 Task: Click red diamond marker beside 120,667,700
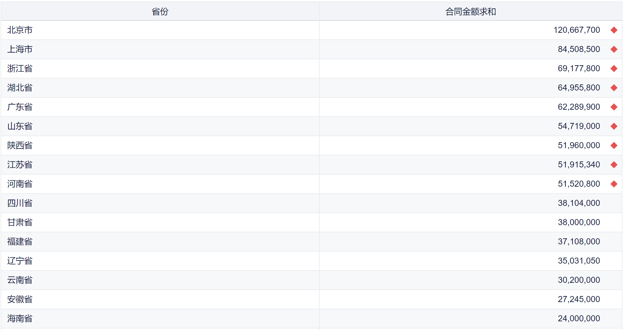614,30
